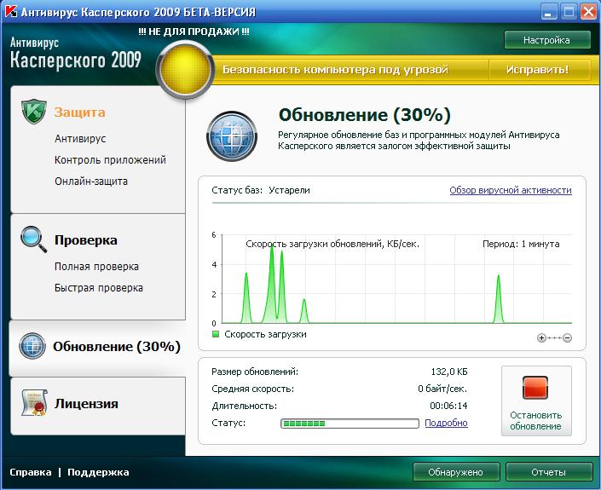Image resolution: width=601 pixels, height=490 pixels.
Task: Click the 0 байт/сек. average speed value
Action: pyautogui.click(x=442, y=389)
